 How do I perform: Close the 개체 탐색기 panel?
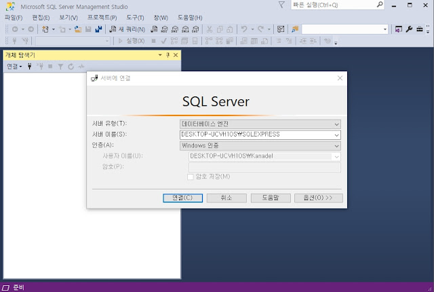coord(176,55)
